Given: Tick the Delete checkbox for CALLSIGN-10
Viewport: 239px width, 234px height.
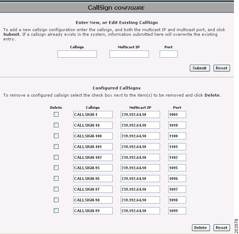Looking at the screenshot, I should click(56, 125).
